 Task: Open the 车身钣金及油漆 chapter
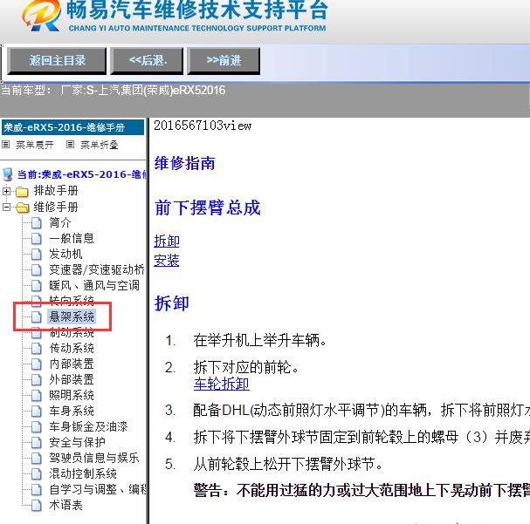88,426
